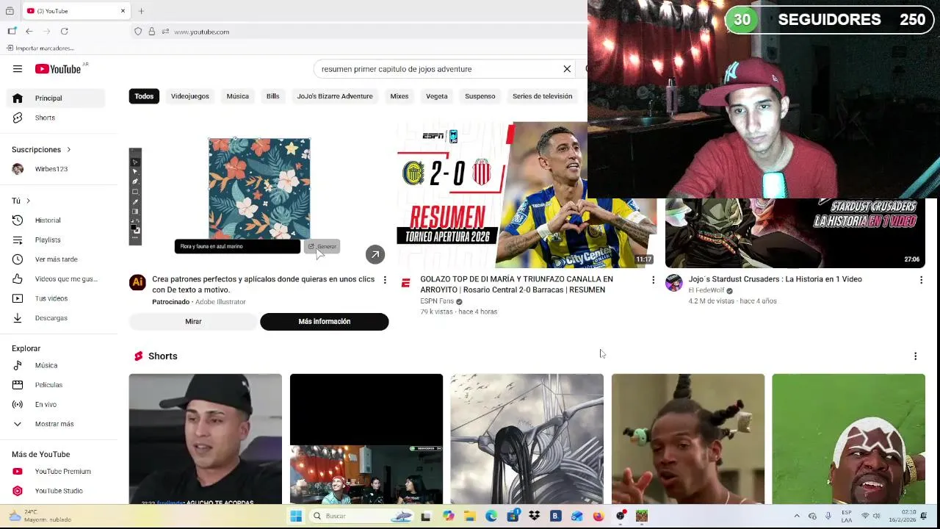Open Jojo's Stardust Crusaders video title
Screen dimensions: 940x529
775,279
